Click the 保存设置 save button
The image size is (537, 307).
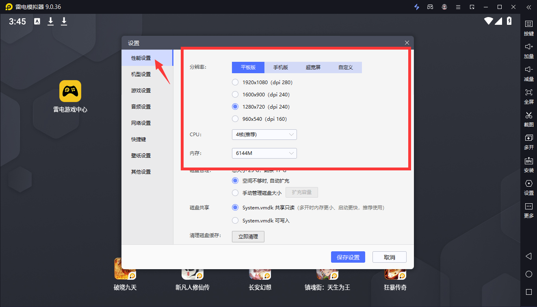coord(348,257)
